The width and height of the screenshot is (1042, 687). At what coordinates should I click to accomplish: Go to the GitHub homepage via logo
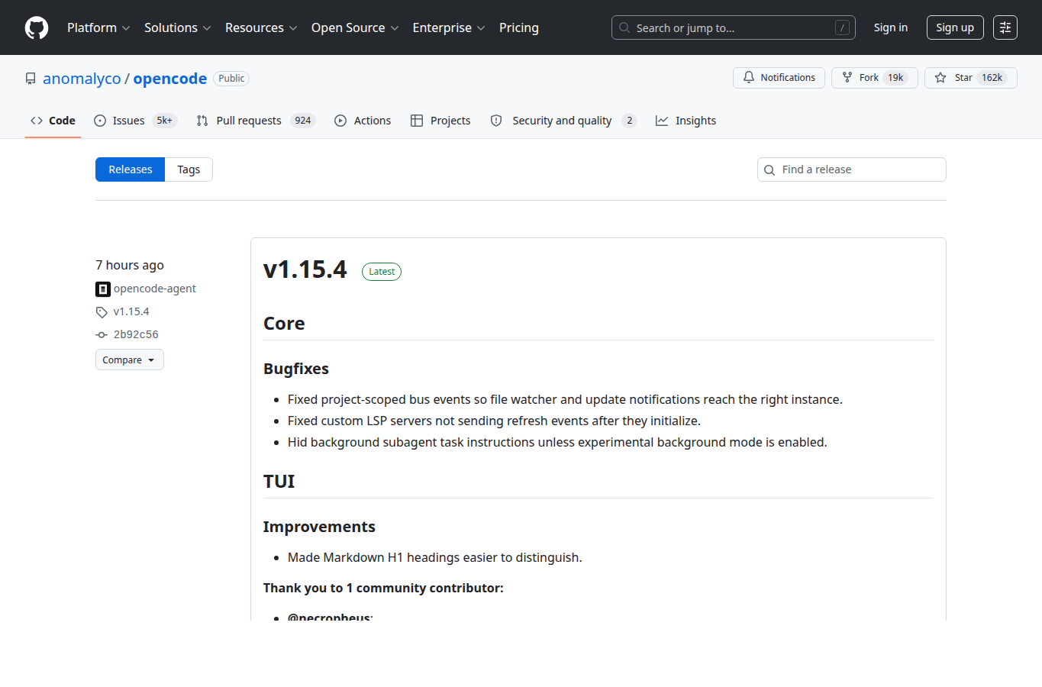pos(37,27)
